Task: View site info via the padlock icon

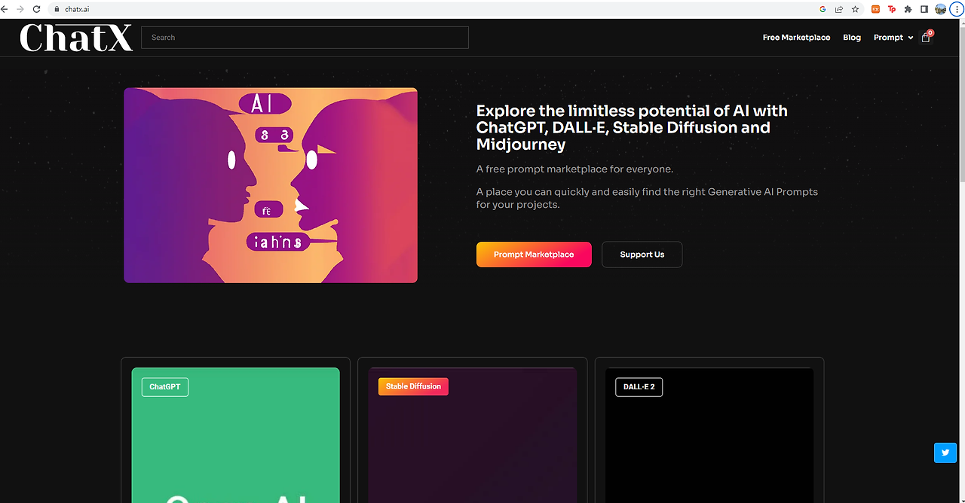Action: click(57, 9)
